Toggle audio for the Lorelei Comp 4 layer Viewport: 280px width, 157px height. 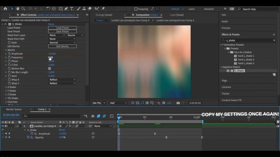point(6,126)
